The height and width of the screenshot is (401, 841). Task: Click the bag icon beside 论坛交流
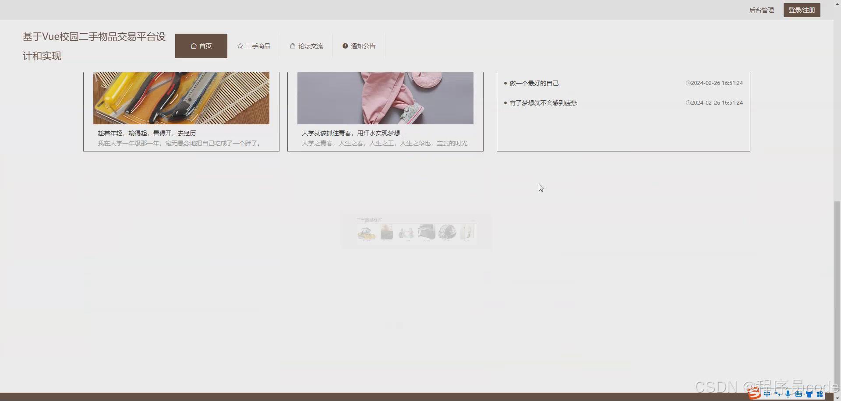point(292,46)
